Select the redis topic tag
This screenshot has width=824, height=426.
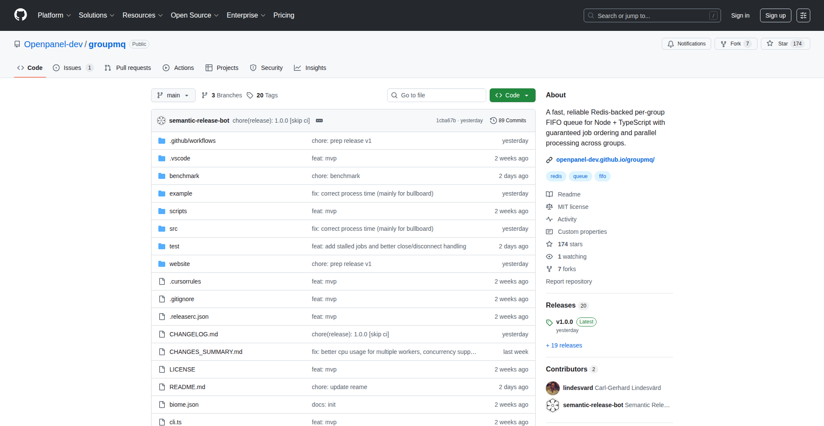point(556,176)
